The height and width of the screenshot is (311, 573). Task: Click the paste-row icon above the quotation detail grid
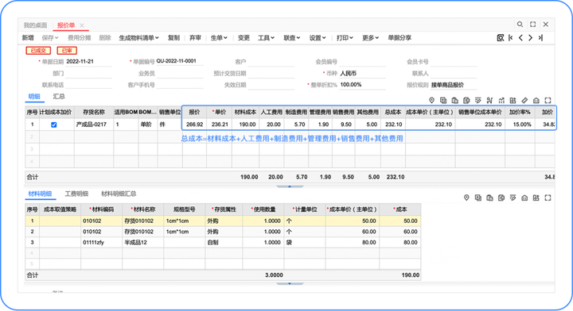(455, 100)
